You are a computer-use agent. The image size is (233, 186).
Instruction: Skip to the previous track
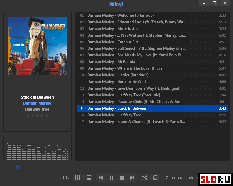pyautogui.click(x=101, y=178)
